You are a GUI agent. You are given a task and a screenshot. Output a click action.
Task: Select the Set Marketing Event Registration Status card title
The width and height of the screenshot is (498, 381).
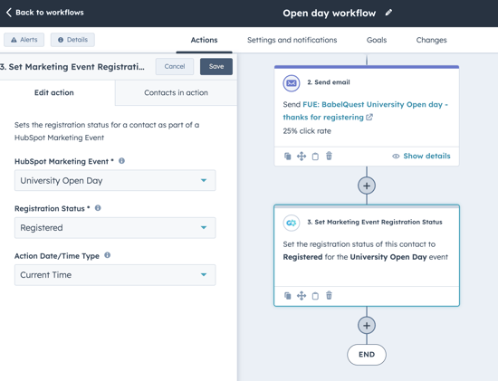click(375, 222)
